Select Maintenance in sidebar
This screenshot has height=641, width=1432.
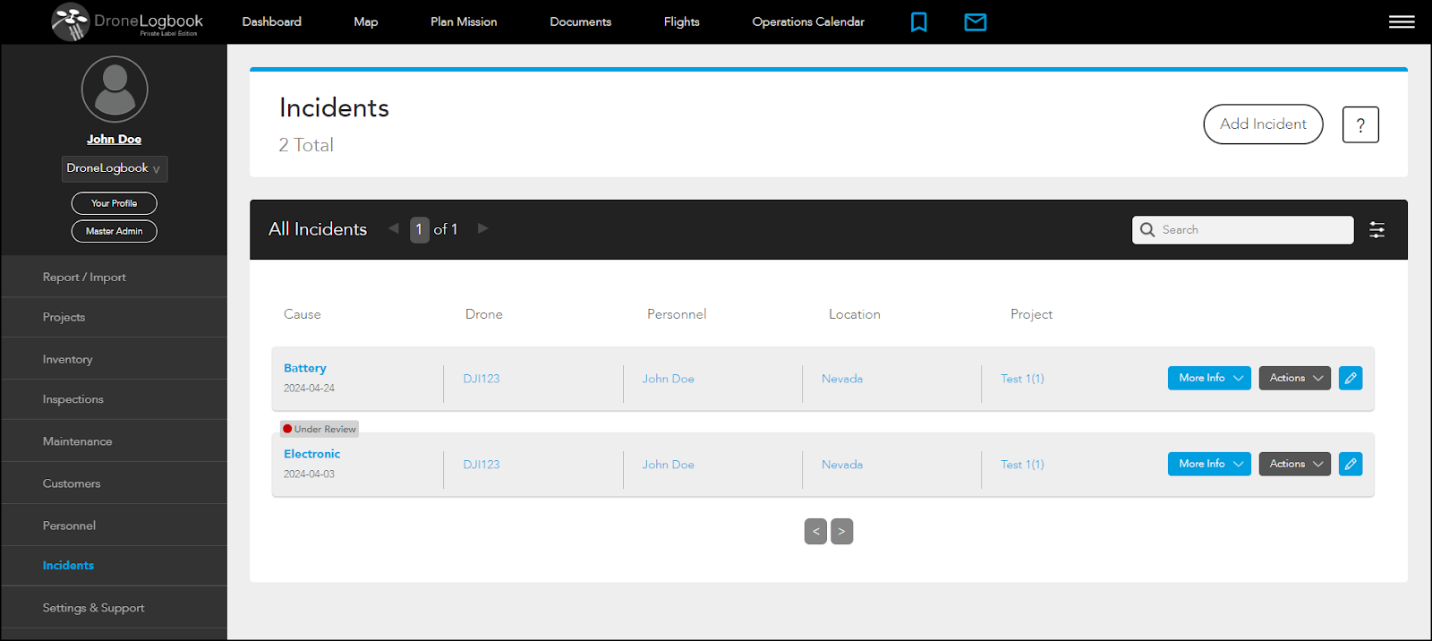[114, 441]
